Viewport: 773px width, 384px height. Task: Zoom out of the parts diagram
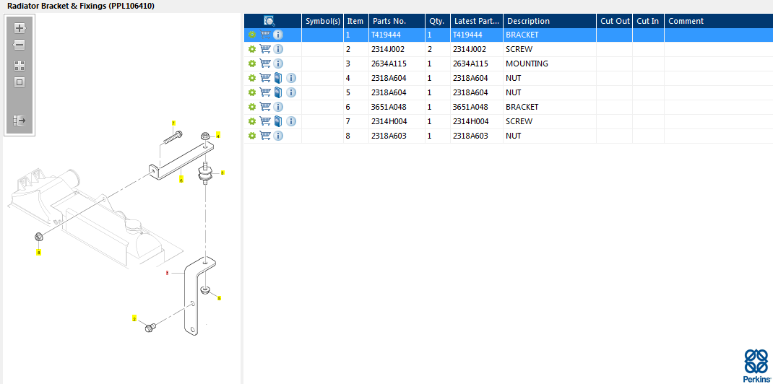coord(20,45)
